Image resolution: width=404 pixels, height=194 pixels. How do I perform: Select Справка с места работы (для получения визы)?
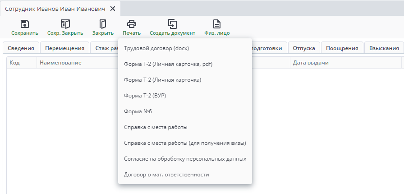[x=185, y=143]
